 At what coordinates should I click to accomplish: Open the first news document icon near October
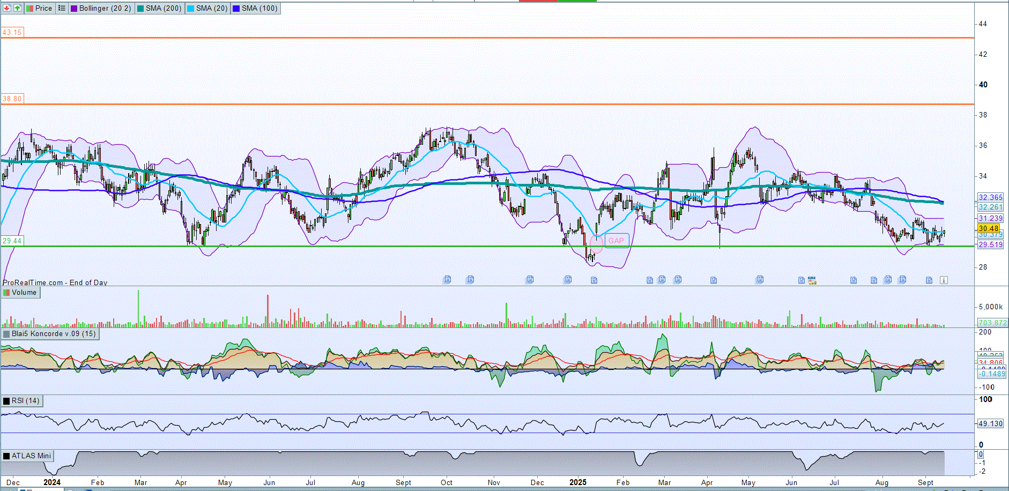[x=447, y=279]
